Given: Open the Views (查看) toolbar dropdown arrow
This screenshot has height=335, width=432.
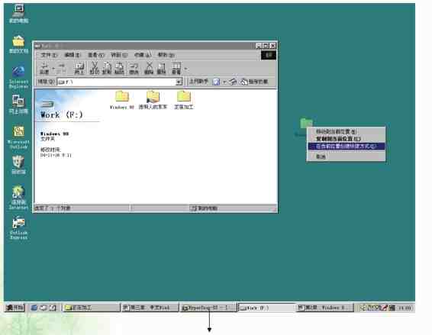Looking at the screenshot, I should [185, 69].
